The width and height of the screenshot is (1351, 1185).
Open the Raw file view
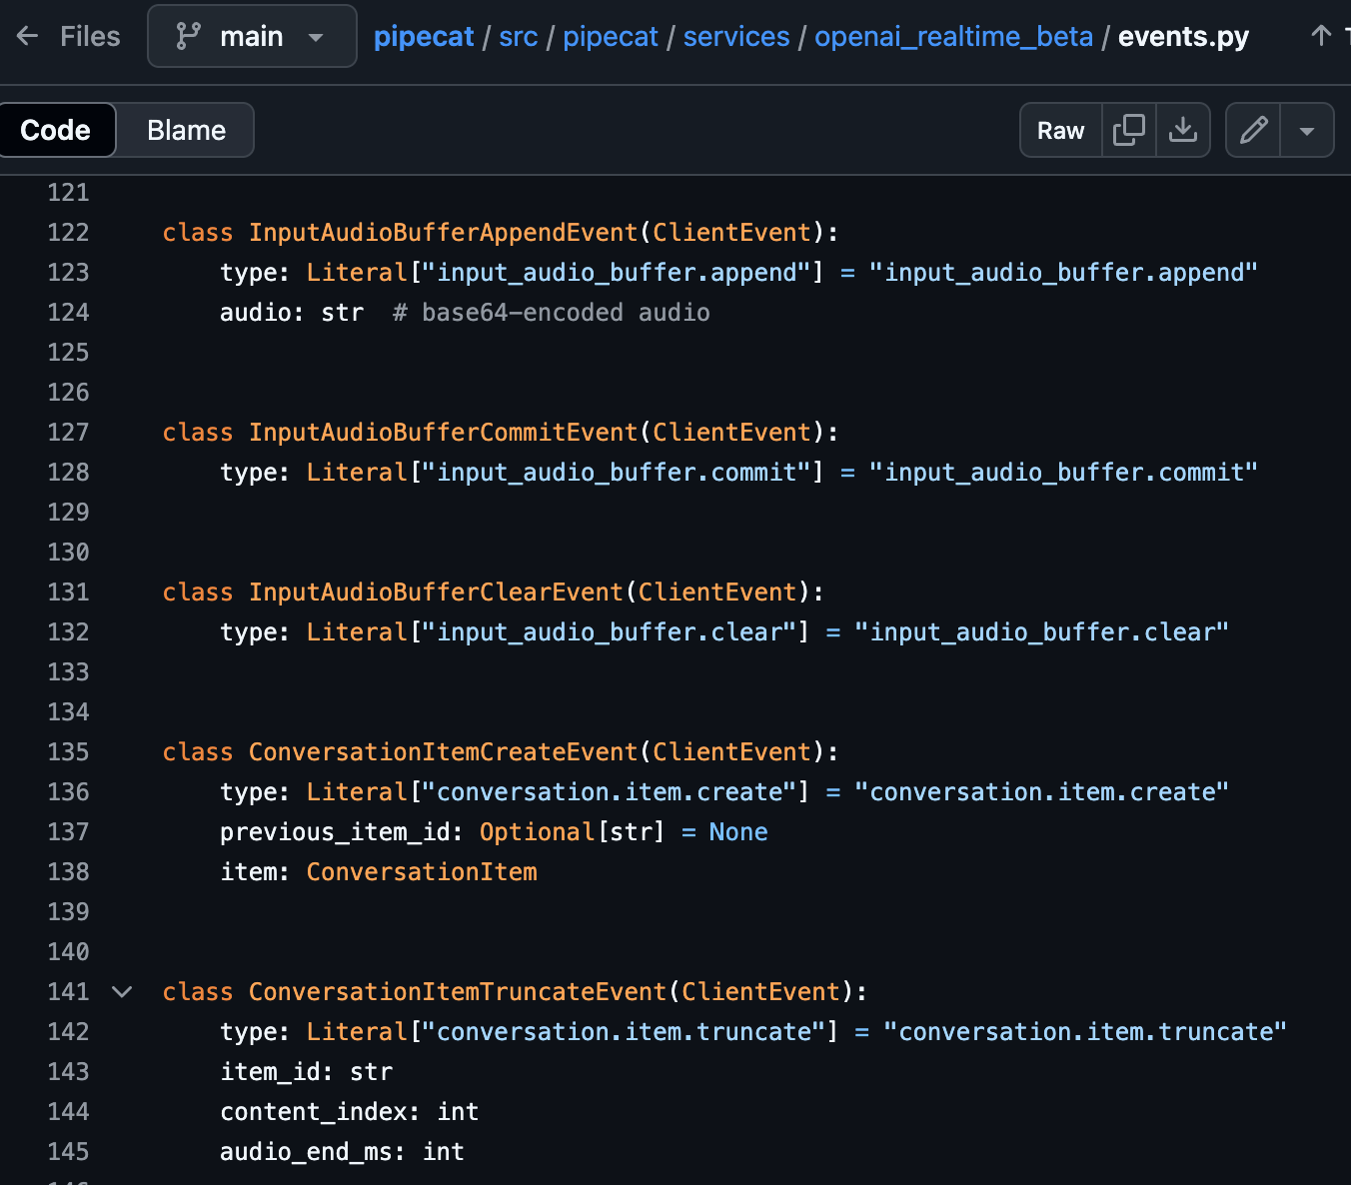[1060, 130]
